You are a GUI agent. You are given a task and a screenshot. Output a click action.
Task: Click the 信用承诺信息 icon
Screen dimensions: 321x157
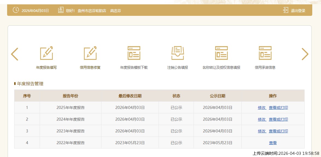click(265, 53)
